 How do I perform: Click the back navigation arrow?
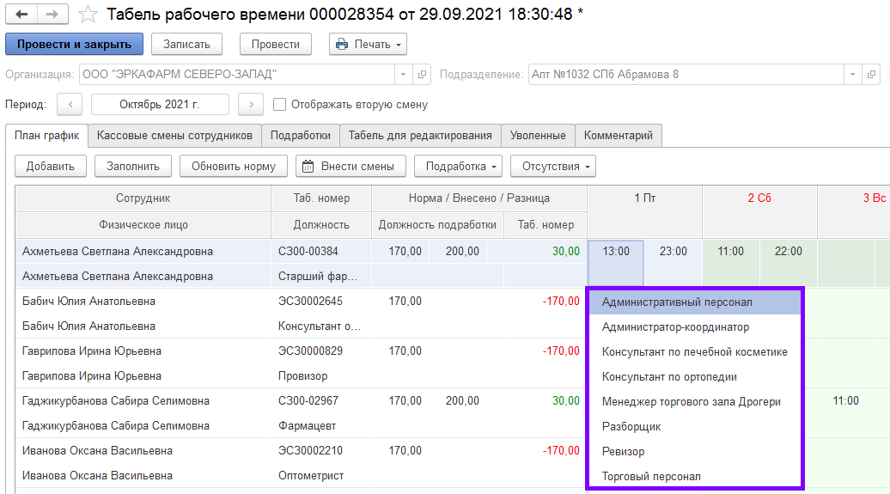(21, 15)
